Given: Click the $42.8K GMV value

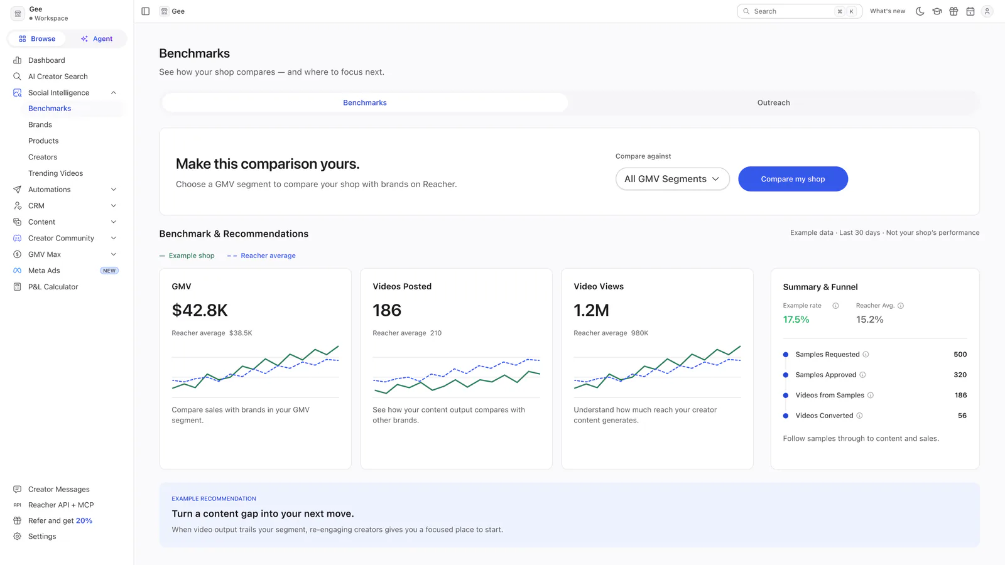Looking at the screenshot, I should 200,310.
